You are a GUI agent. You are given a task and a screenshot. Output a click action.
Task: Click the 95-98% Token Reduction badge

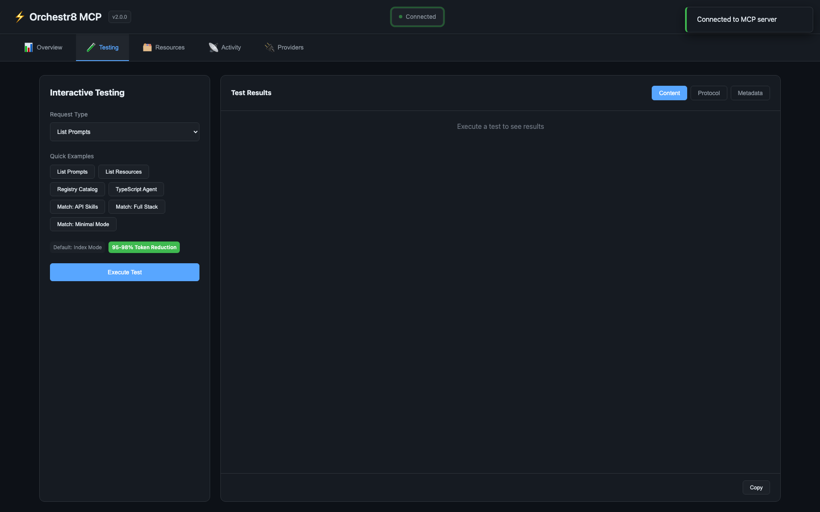point(144,247)
